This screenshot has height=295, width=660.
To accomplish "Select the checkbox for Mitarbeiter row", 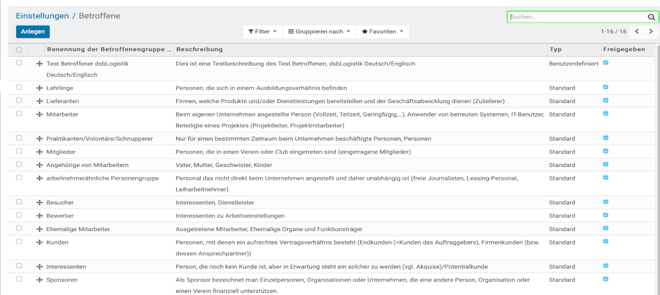I will (x=19, y=113).
